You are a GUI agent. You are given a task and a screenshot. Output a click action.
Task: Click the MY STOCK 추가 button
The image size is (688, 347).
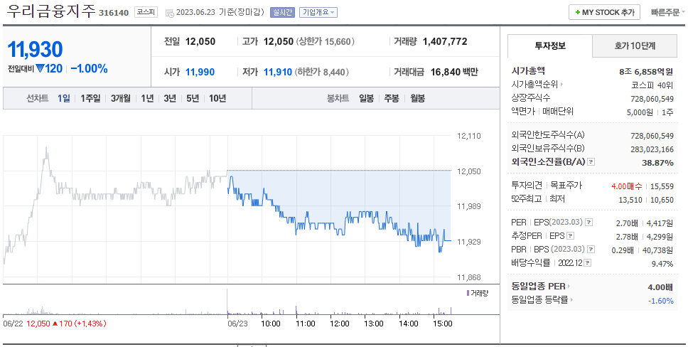604,12
